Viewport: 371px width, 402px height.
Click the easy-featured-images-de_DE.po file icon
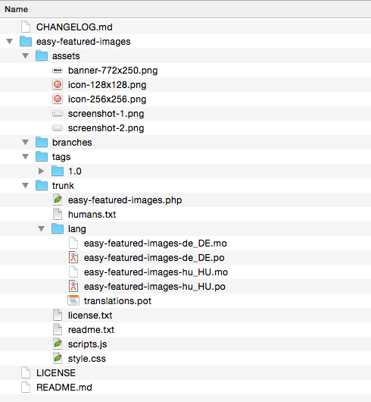point(73,257)
